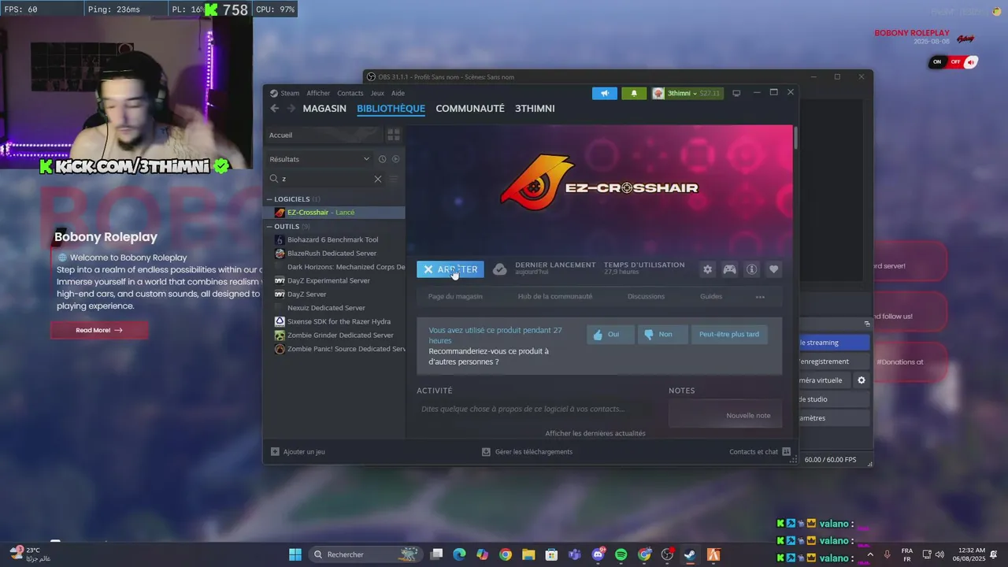
Task: Open File Explorer from the taskbar
Action: click(x=528, y=554)
